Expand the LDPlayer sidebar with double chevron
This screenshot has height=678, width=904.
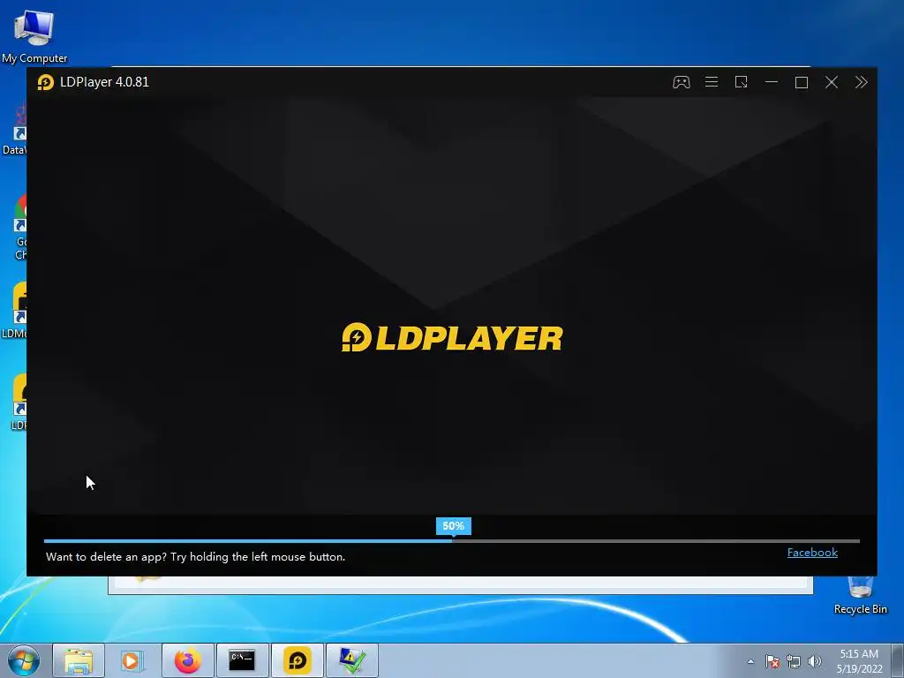pos(862,82)
